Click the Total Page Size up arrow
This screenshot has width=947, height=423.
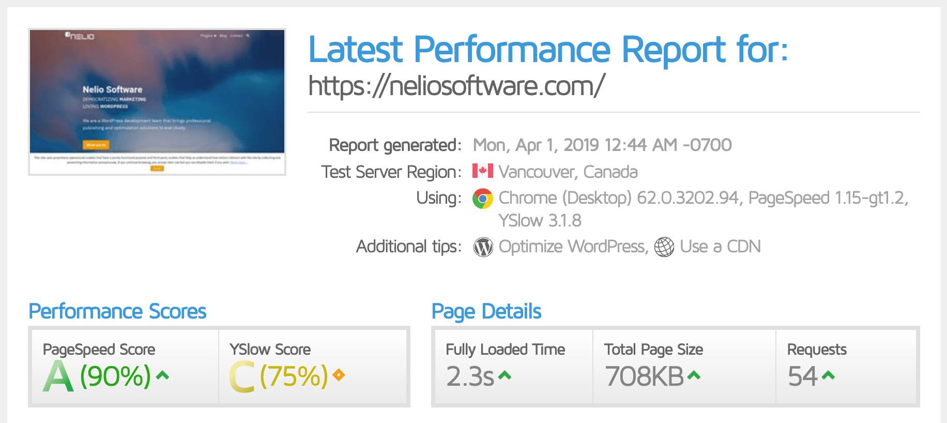point(694,375)
